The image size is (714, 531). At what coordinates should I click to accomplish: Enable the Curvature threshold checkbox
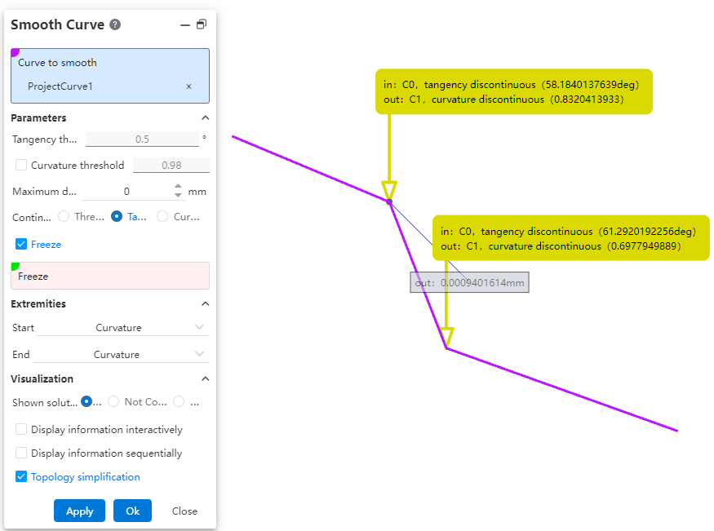pyautogui.click(x=21, y=166)
